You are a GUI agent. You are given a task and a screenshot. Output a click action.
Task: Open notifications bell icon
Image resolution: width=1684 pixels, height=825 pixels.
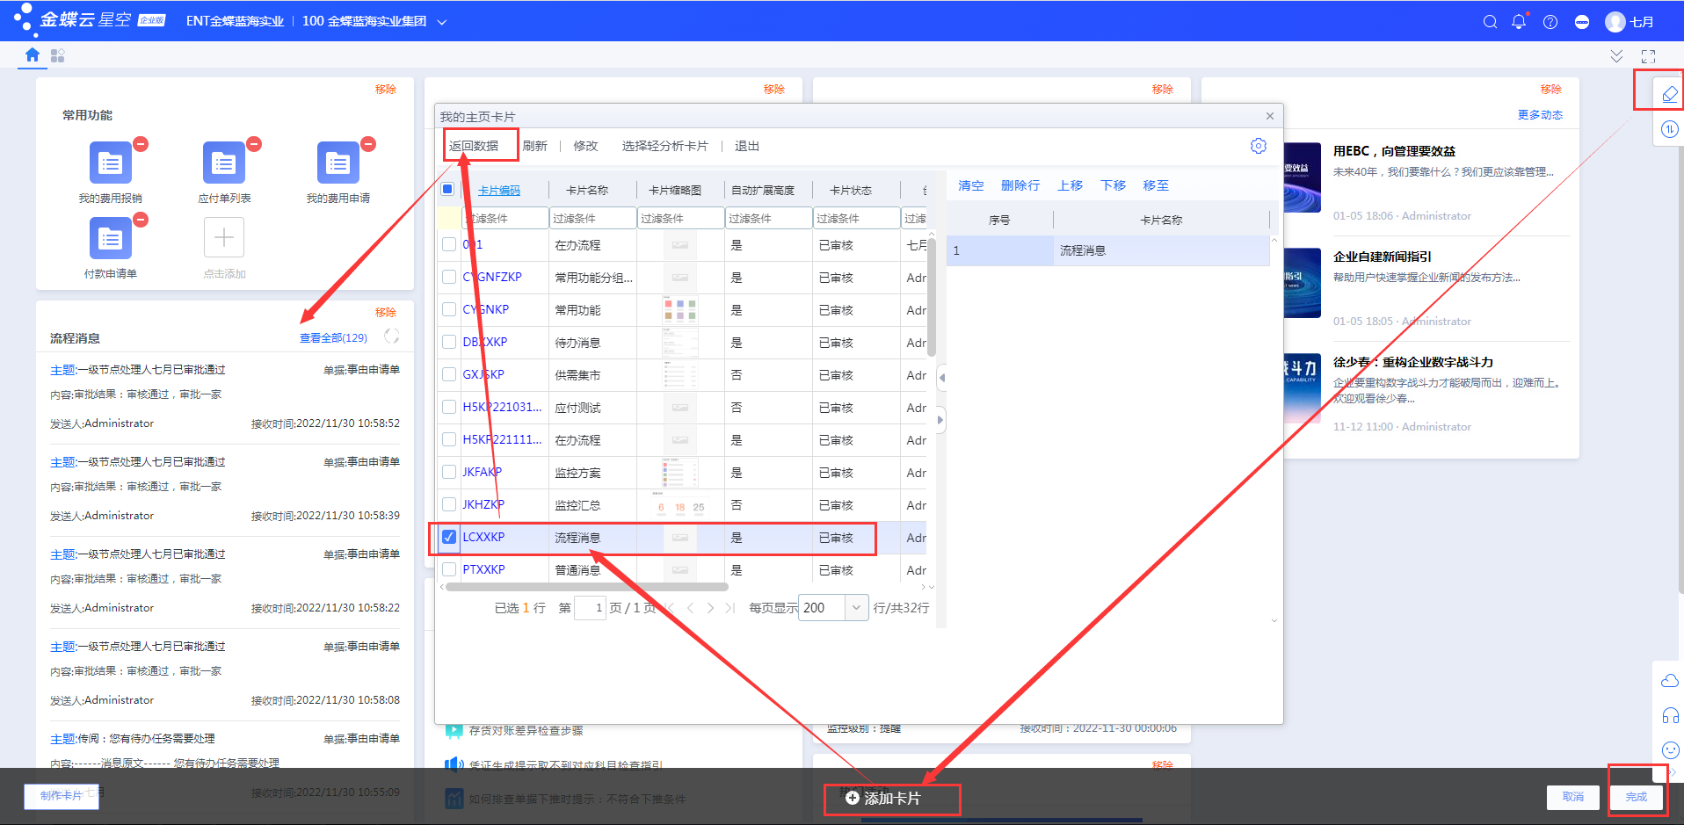pos(1519,22)
